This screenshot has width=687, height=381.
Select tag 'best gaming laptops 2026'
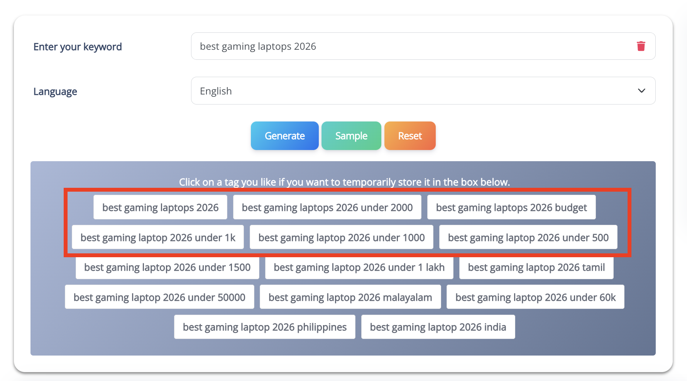pyautogui.click(x=160, y=207)
